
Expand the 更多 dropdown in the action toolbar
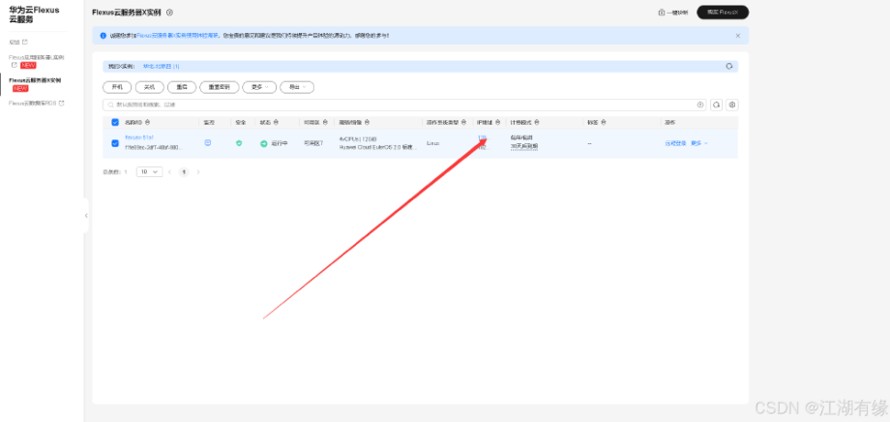click(259, 87)
